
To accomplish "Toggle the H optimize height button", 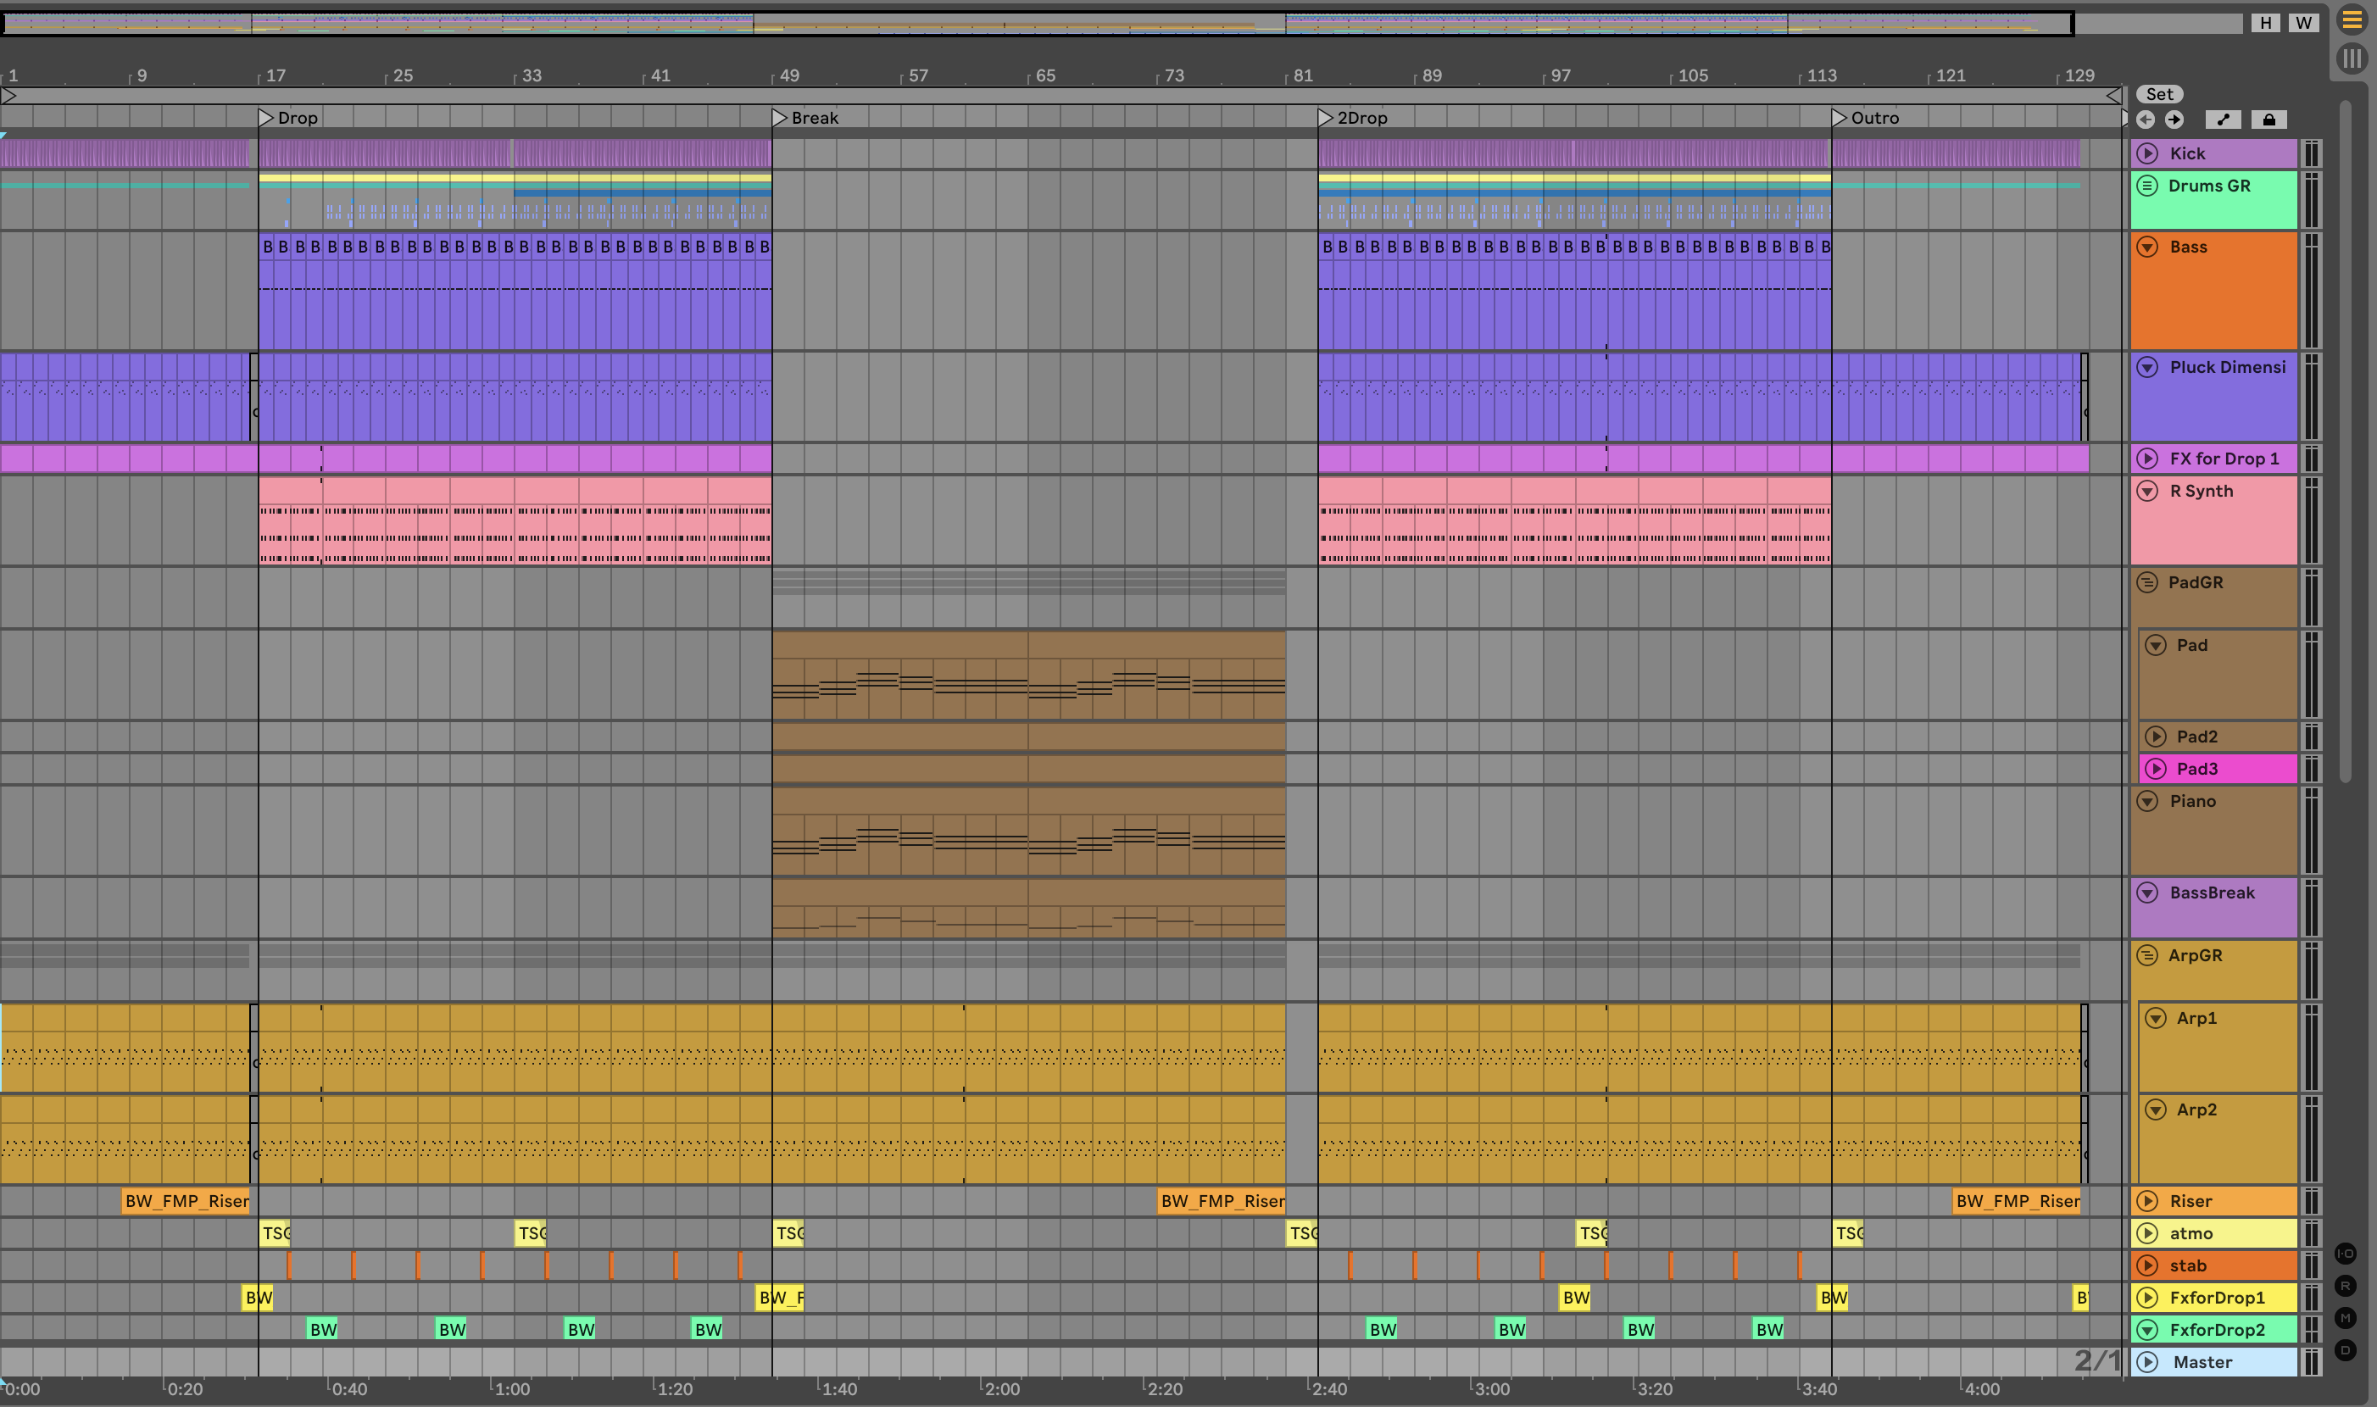I will 2265,23.
